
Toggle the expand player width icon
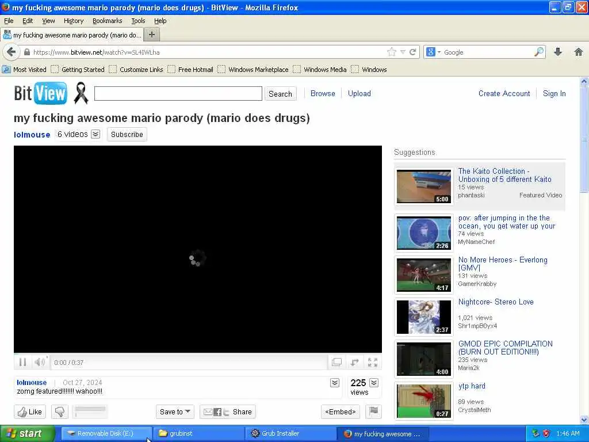click(354, 363)
